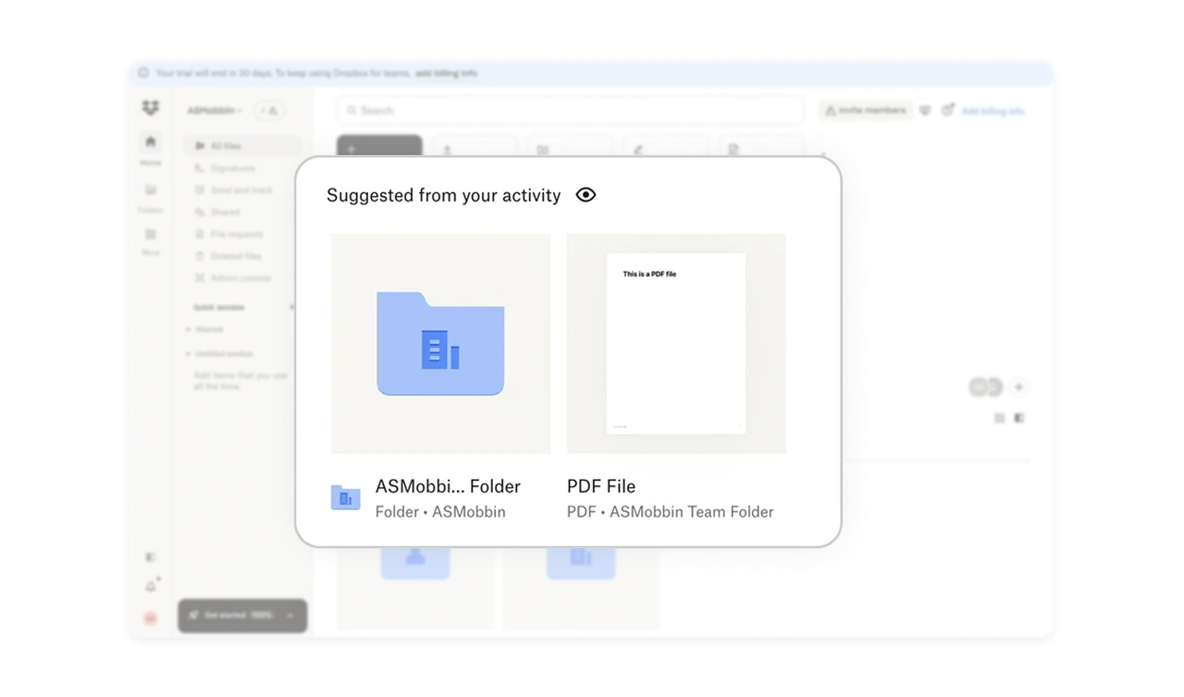This screenshot has width=1184, height=697.
Task: Click the monitor icon beside Invite members
Action: [925, 111]
